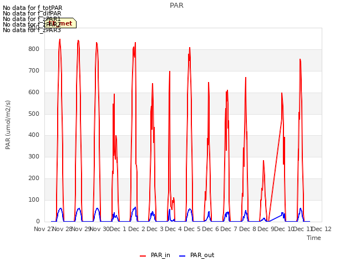Viewport: 355px width, 266px height.
Task: Toggle PAR_in legend entry
Action: (155, 255)
